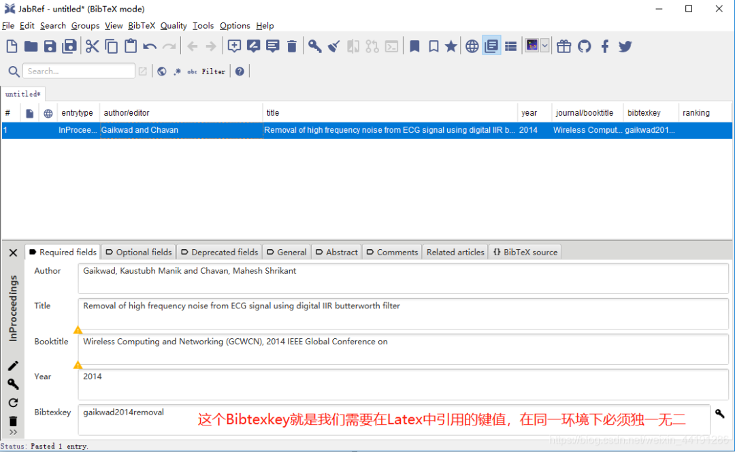
Task: Open search help question mark icon
Action: pyautogui.click(x=240, y=71)
